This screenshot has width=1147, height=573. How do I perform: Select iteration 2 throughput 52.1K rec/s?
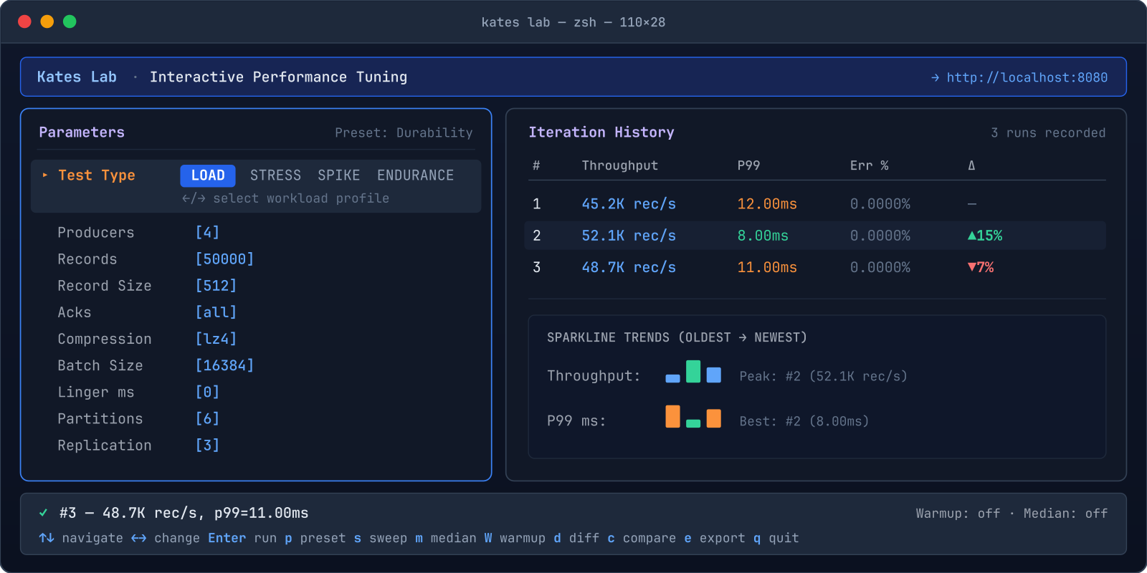click(x=629, y=236)
